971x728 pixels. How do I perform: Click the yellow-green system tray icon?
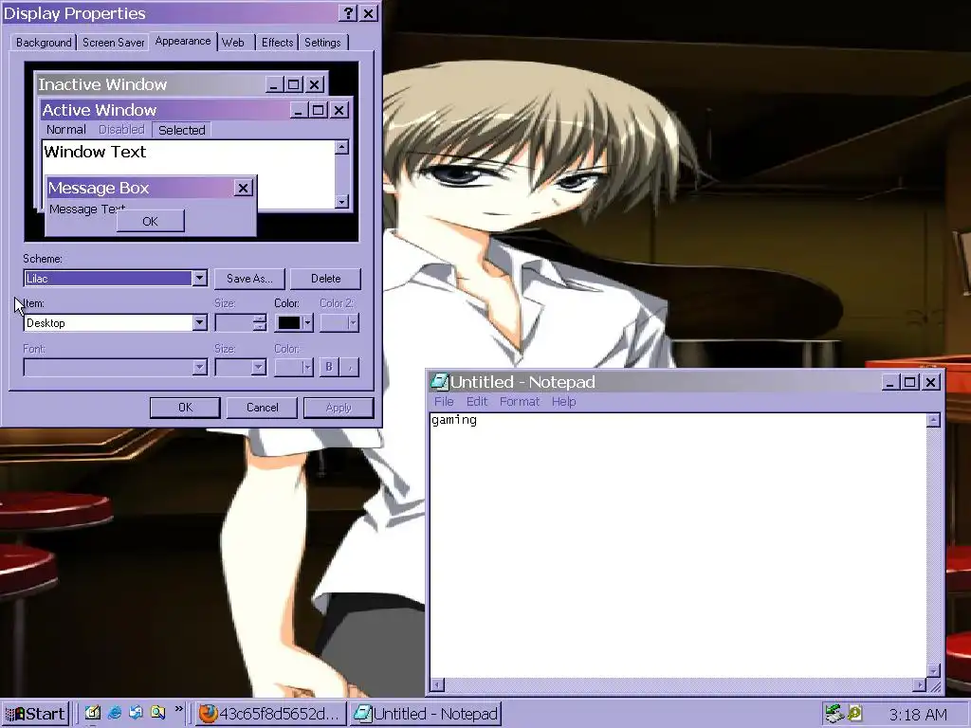pos(855,714)
